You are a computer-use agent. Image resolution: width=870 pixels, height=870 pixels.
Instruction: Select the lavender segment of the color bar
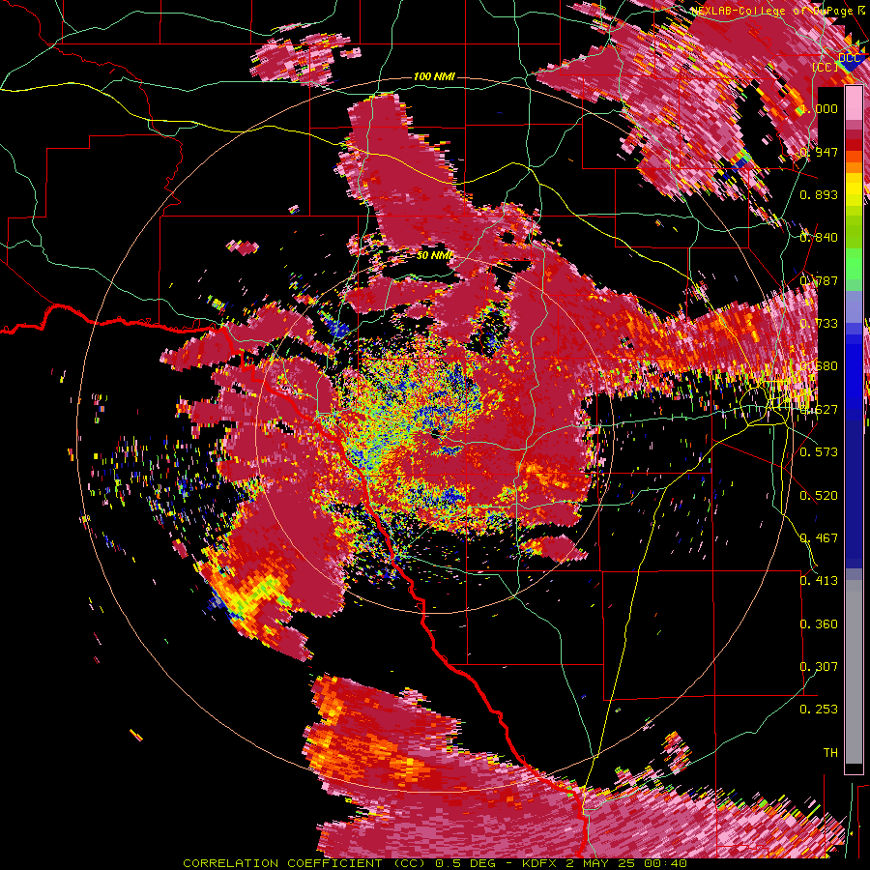point(854,306)
